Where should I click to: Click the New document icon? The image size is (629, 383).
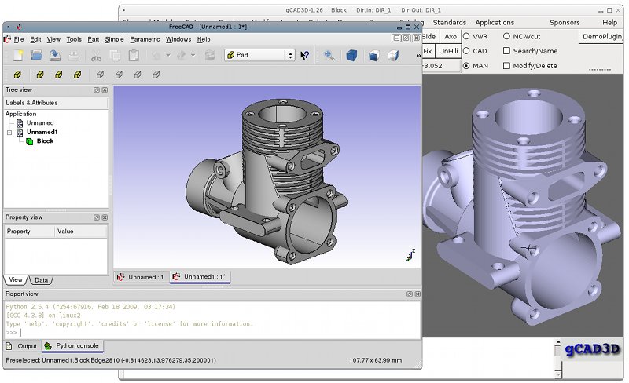(17, 55)
